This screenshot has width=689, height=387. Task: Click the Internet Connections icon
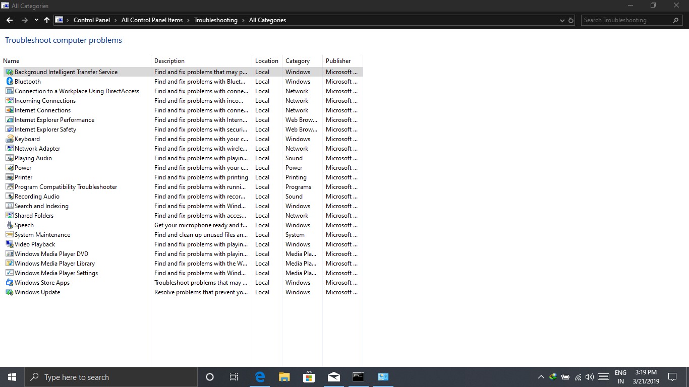(10, 110)
